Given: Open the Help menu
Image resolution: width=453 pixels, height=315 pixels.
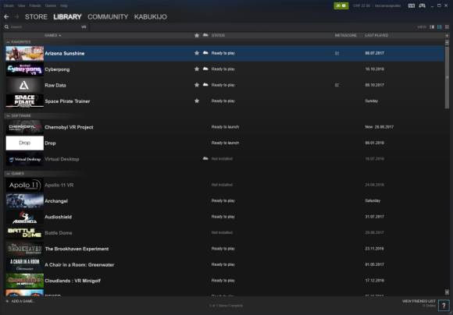Looking at the screenshot, I should [64, 5].
